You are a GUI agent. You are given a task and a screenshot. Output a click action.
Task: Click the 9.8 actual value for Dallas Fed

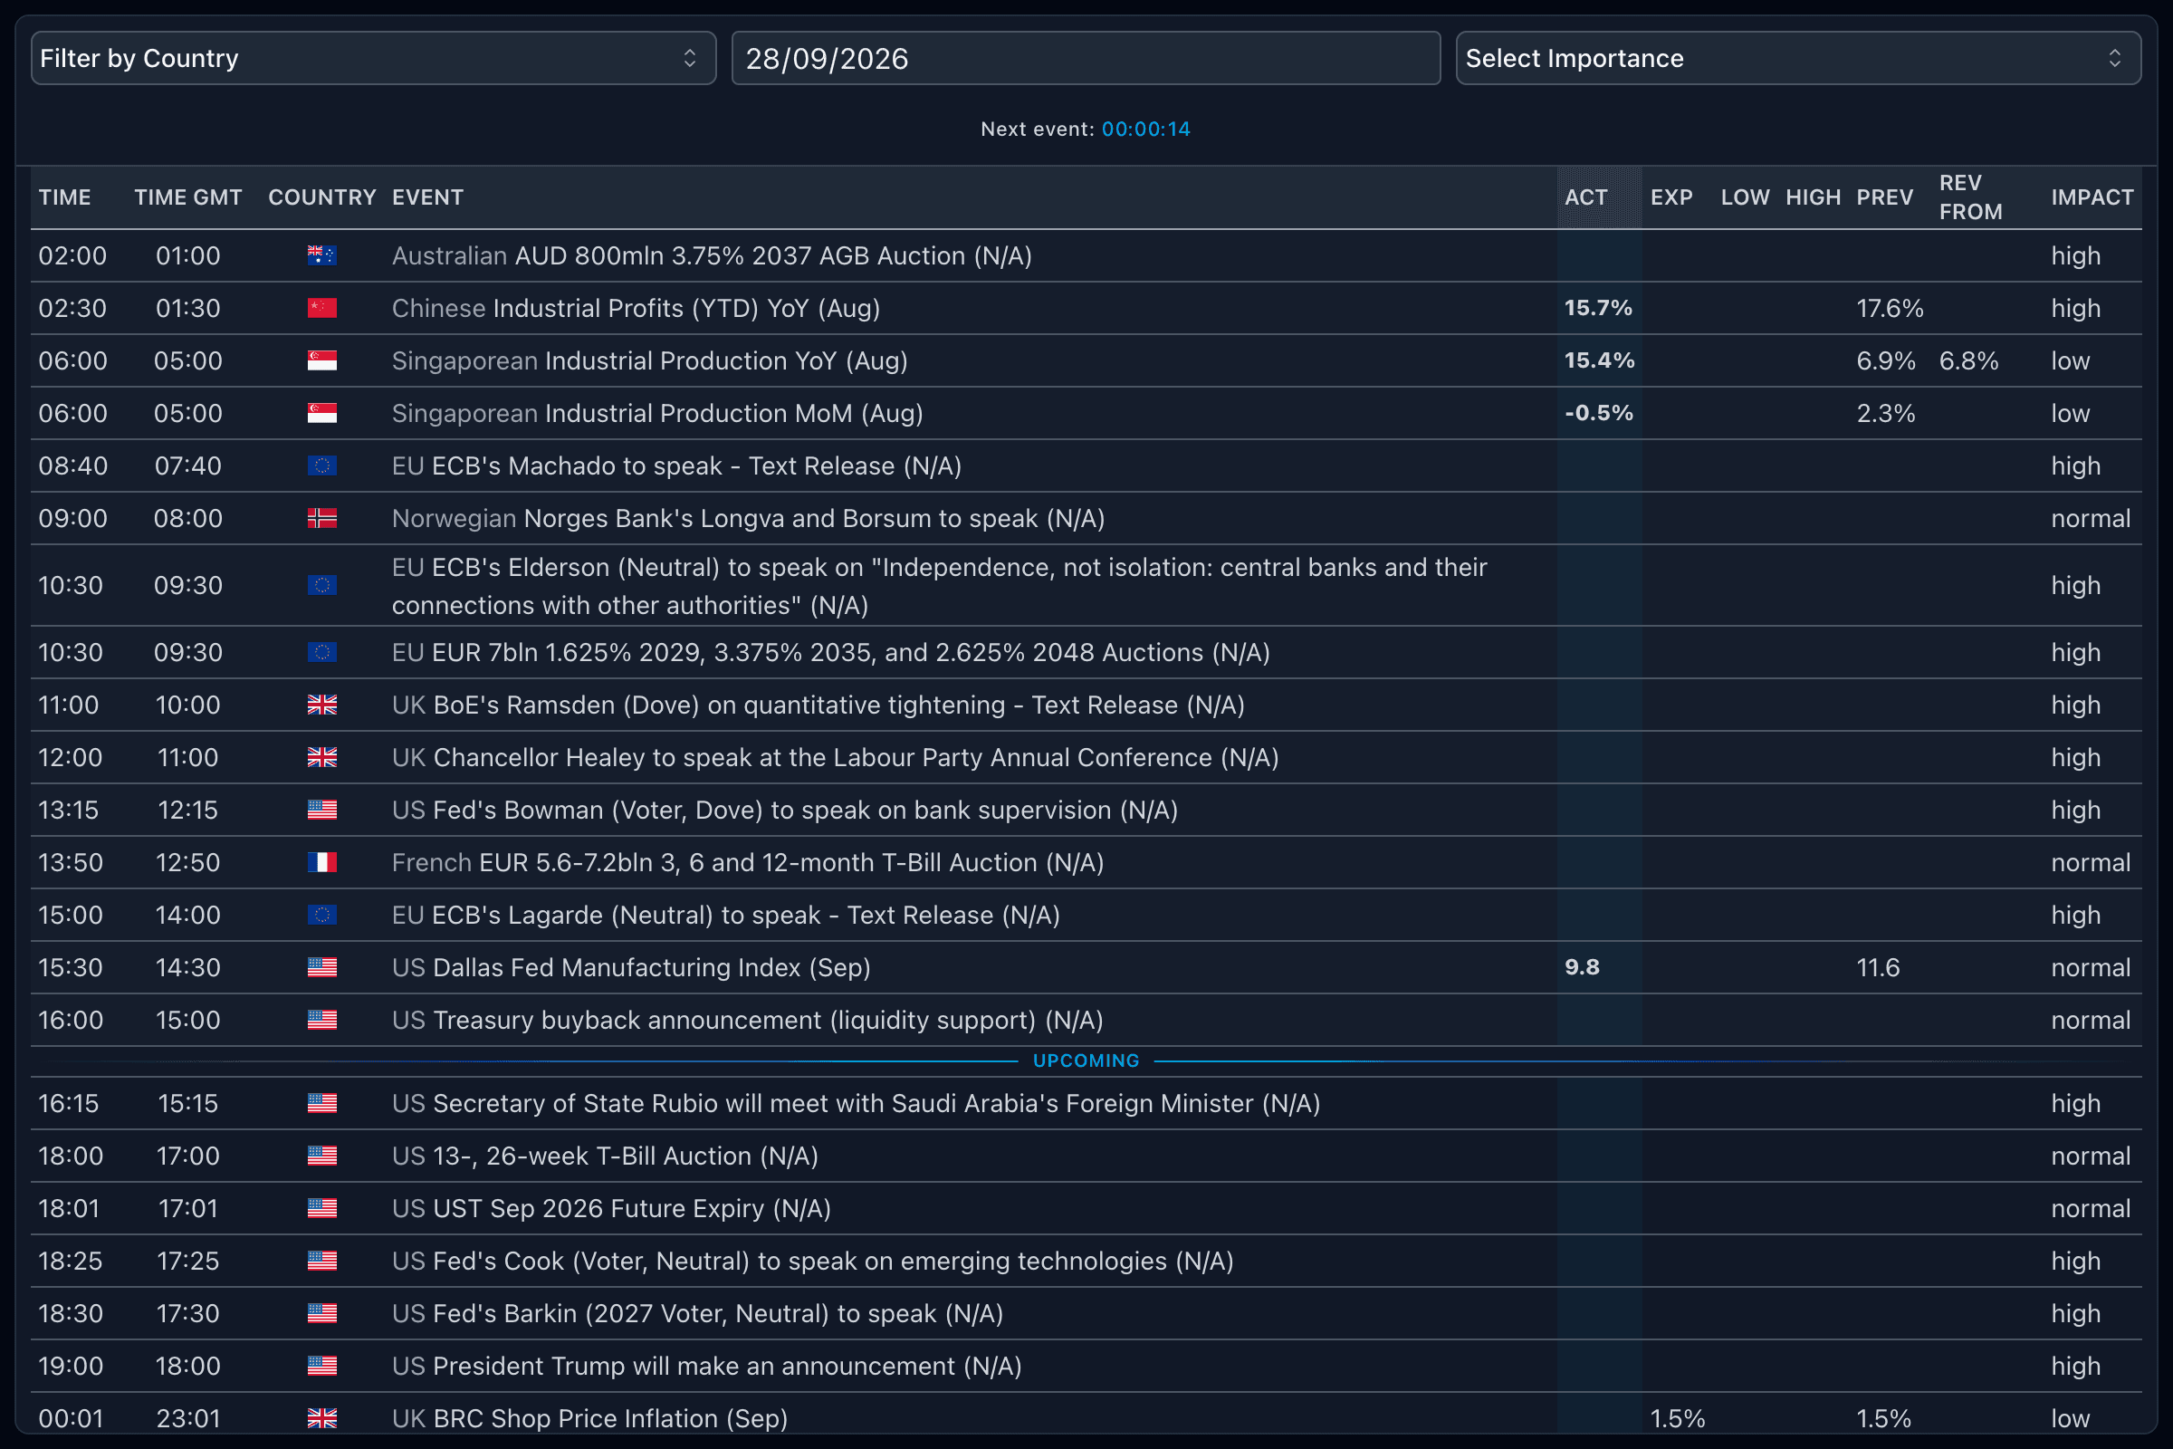[x=1582, y=967]
